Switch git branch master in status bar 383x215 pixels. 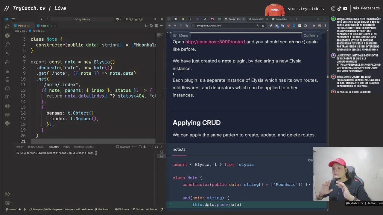click(x=11, y=209)
